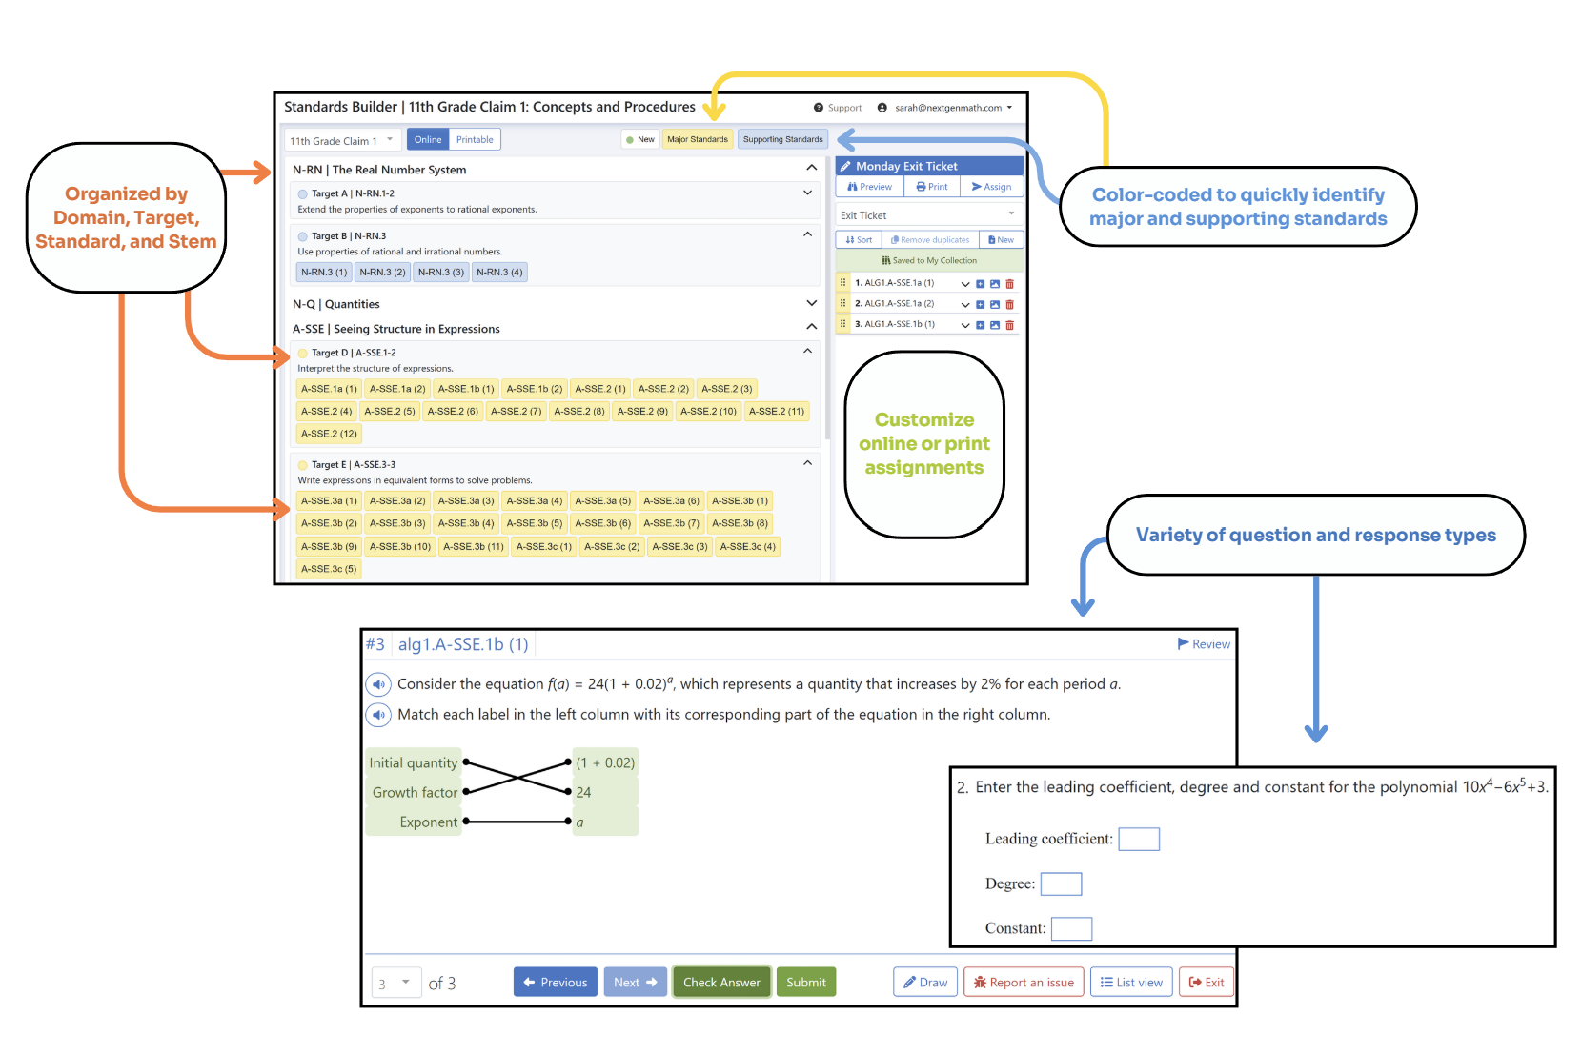Click the plus icon on ALG1.A-SSE.1a (2)
Viewport: 1582px width, 1056px height.
980,305
